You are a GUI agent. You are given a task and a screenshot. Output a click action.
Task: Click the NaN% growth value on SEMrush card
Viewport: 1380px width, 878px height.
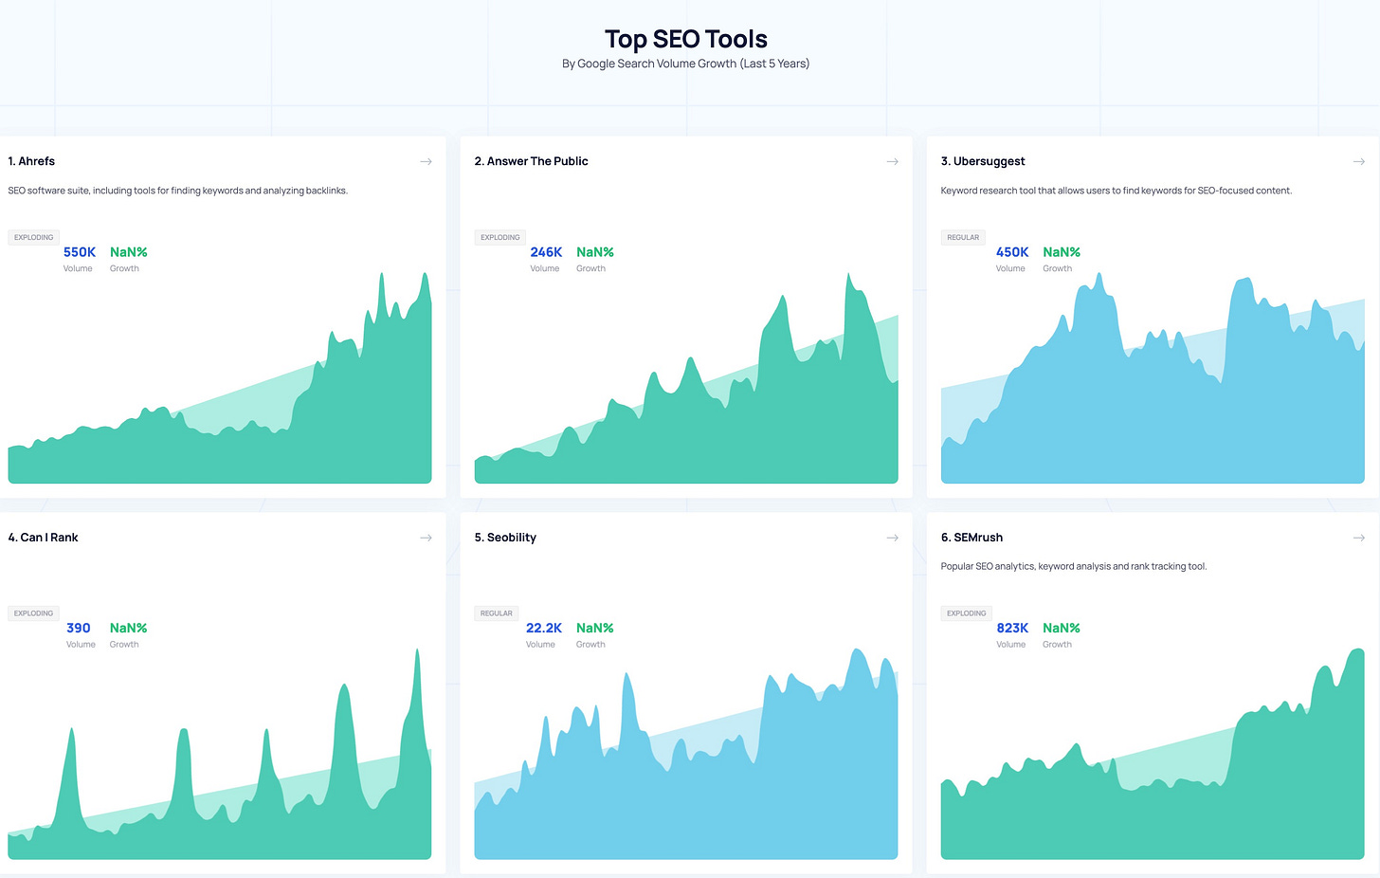click(x=1062, y=628)
